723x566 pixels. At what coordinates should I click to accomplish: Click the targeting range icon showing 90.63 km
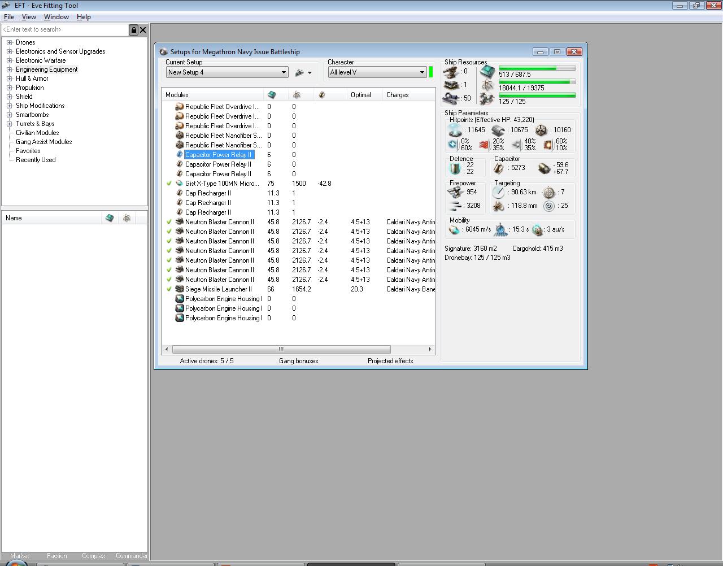[x=498, y=193]
